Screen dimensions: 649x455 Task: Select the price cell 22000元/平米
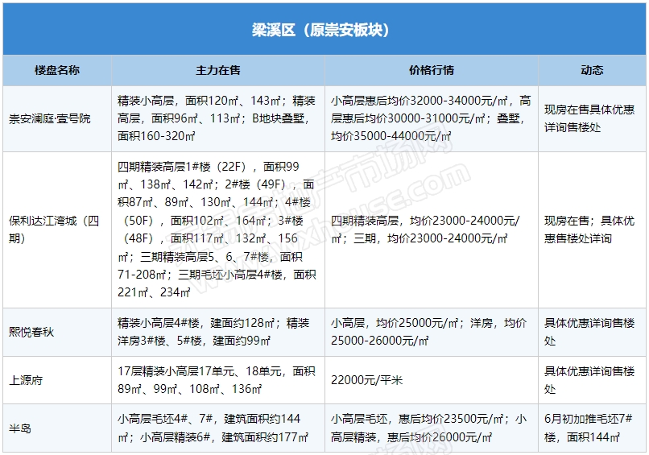pyautogui.click(x=432, y=380)
